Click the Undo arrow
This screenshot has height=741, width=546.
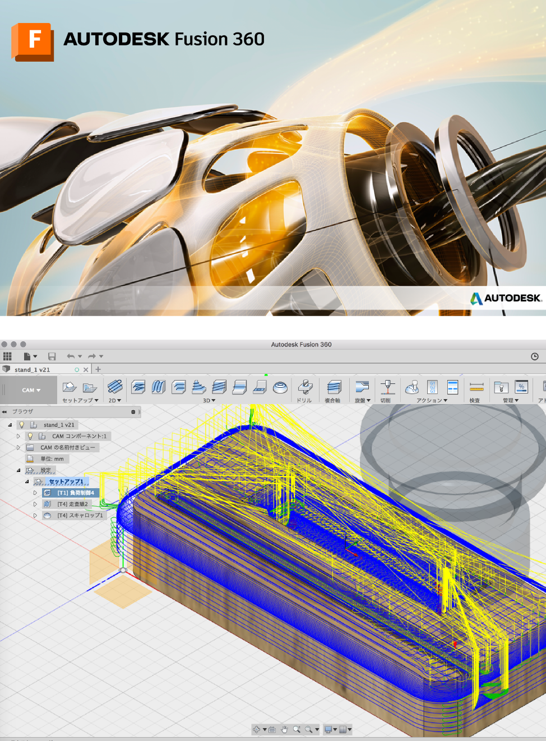pyautogui.click(x=71, y=356)
